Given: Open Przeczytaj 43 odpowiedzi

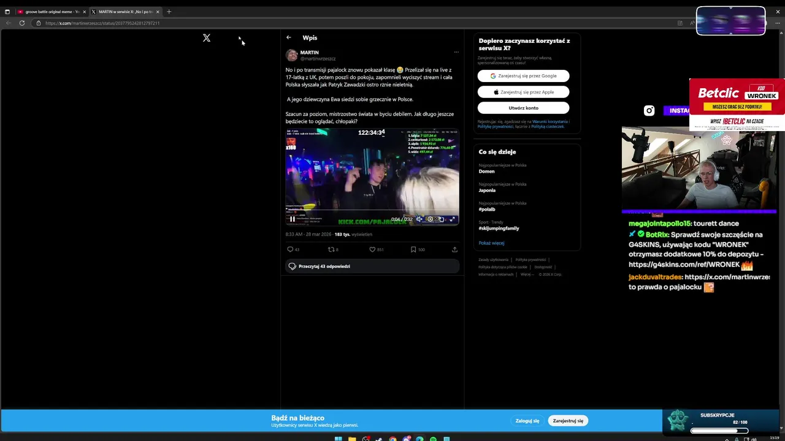Looking at the screenshot, I should coord(372,266).
